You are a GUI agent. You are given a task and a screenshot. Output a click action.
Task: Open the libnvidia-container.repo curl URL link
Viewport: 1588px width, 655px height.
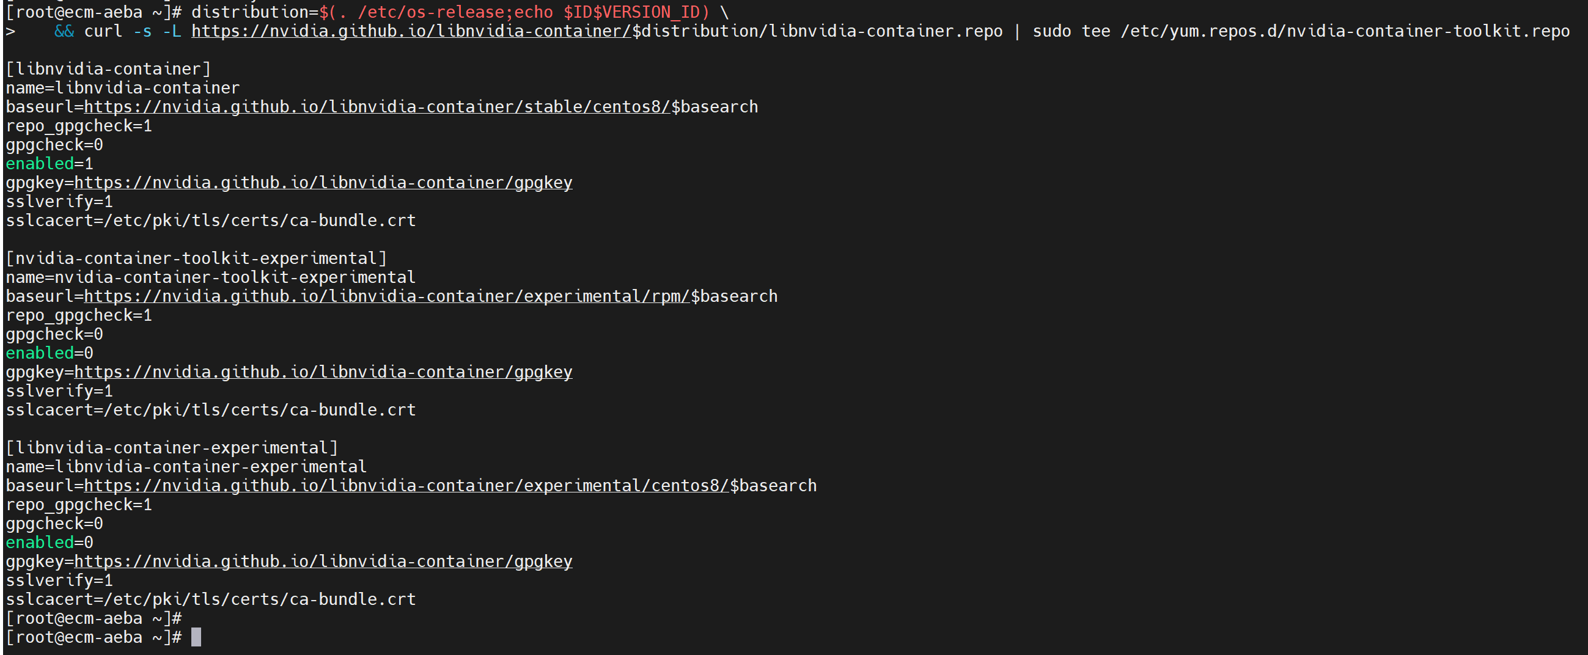pos(411,31)
